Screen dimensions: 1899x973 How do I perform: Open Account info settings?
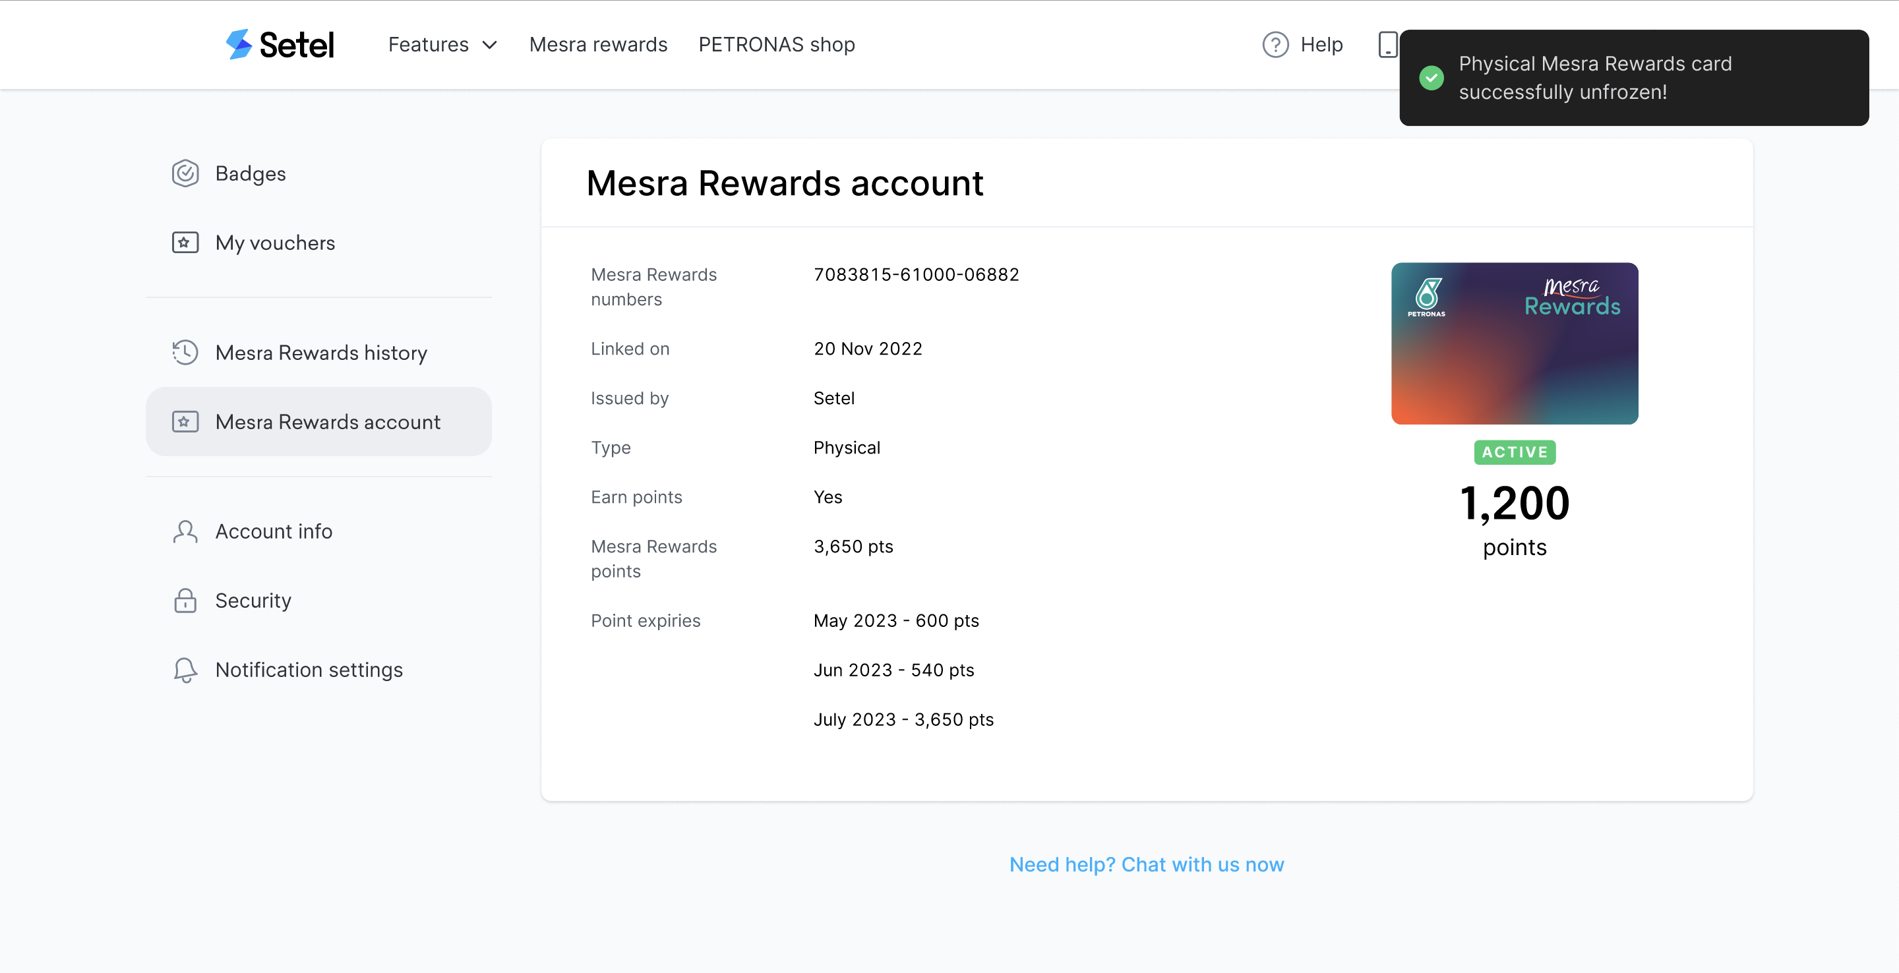318,531
